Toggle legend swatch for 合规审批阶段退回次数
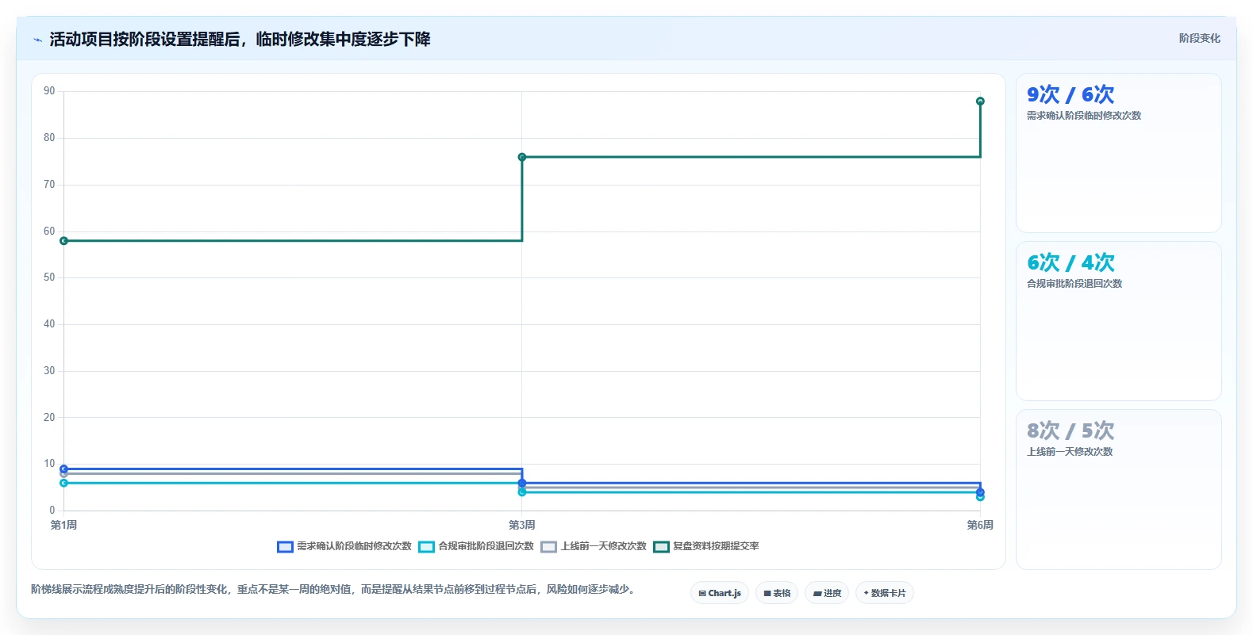Viewport: 1253px width, 635px height. coord(426,546)
